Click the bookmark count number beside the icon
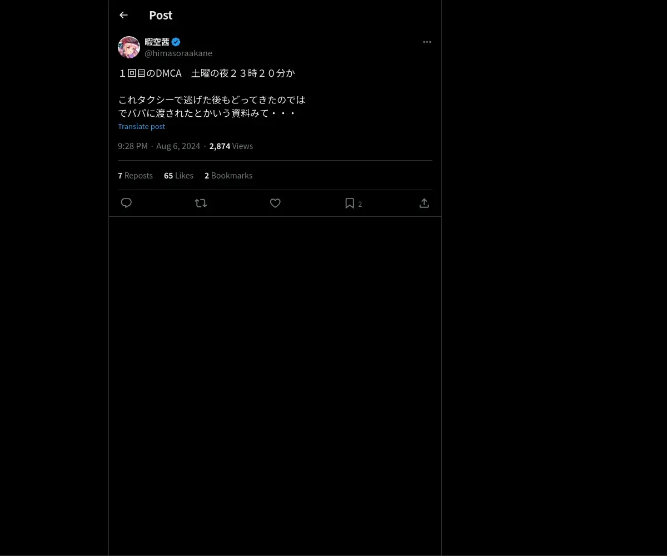Viewport: 667px width, 556px height. click(x=360, y=204)
